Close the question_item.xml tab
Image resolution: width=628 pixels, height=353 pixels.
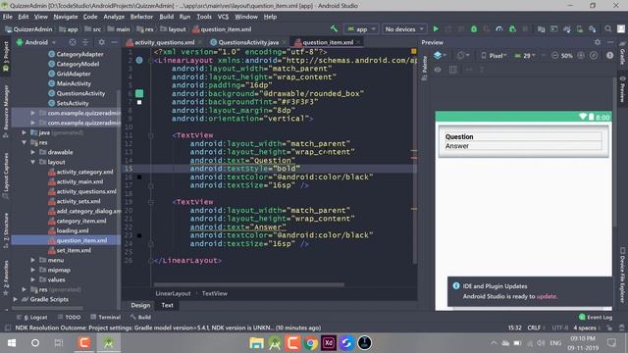358,42
